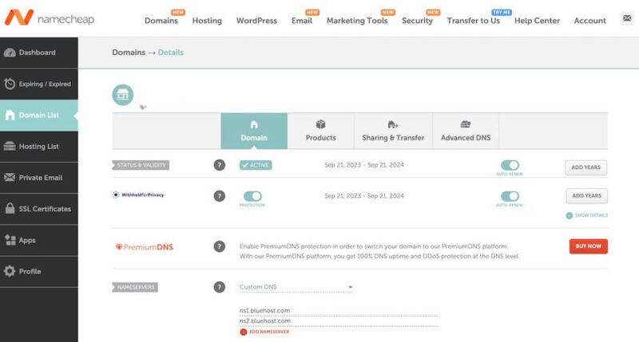
Task: Click the Status & Validity label tag
Action: [141, 165]
